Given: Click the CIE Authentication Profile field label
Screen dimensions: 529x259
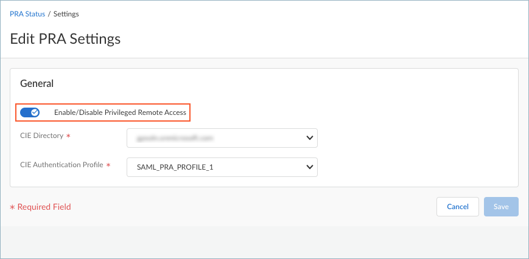Looking at the screenshot, I should coord(62,164).
